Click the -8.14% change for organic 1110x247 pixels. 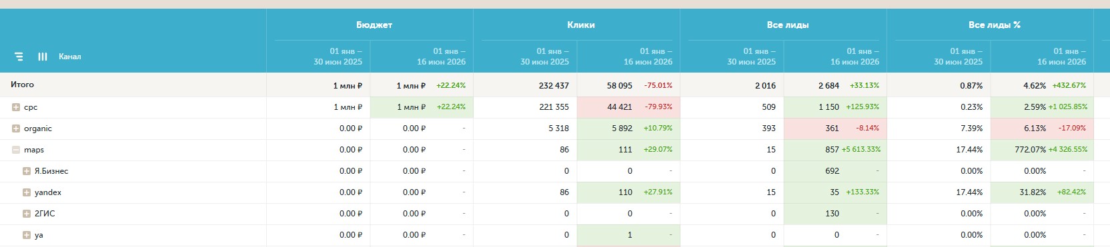[867, 128]
